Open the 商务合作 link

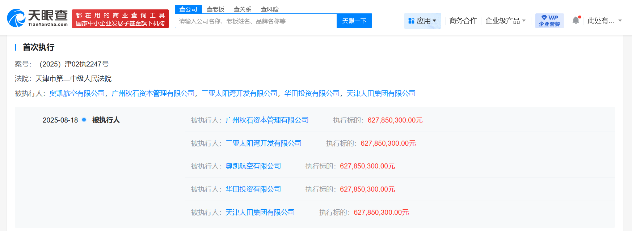coord(463,21)
